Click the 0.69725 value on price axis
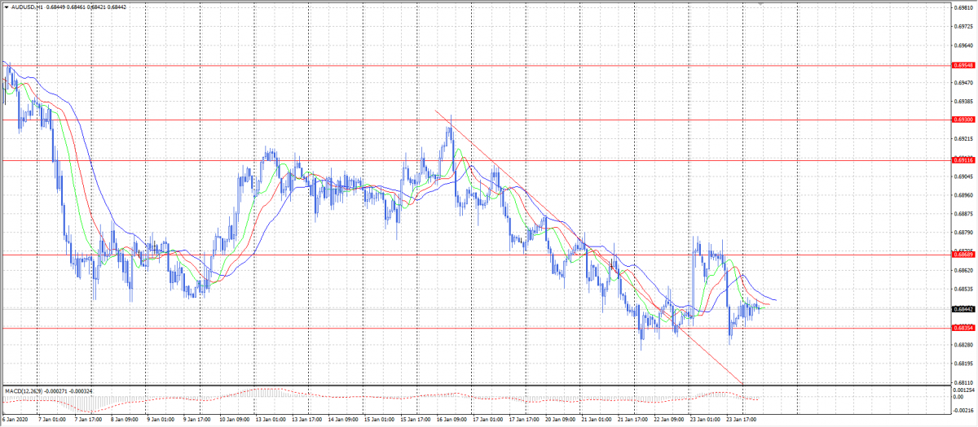 point(963,26)
